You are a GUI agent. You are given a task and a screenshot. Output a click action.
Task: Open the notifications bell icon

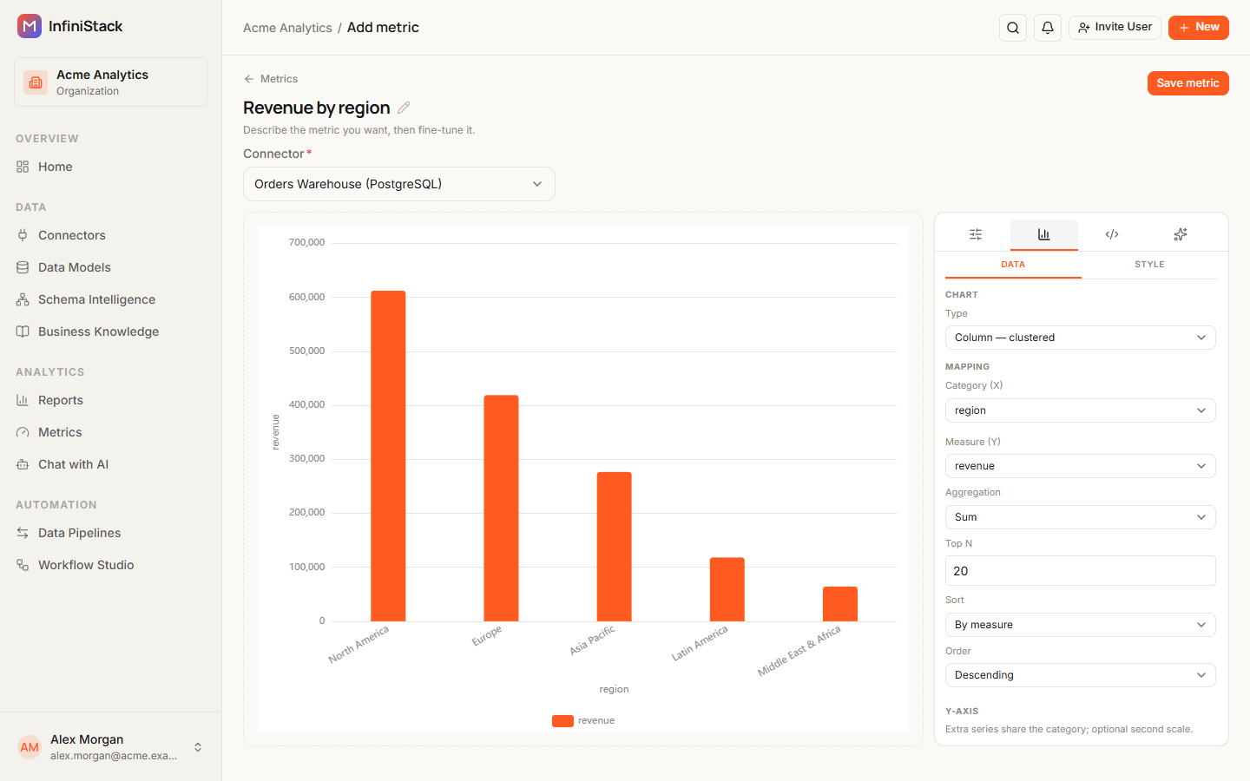point(1048,28)
